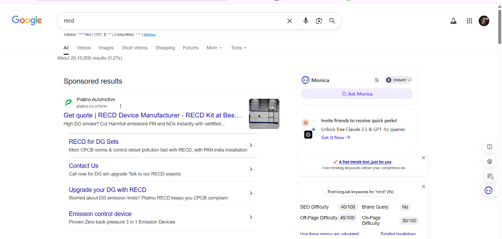Screen dimensions: 502x239
Task: Switch to the Videos tab
Action: click(83, 48)
